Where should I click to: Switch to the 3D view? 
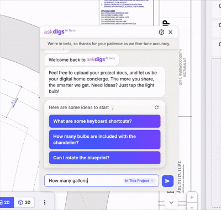coord(24,202)
